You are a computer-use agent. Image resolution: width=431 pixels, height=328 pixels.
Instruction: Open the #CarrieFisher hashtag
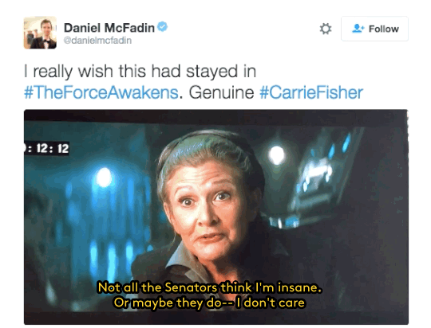tap(311, 92)
